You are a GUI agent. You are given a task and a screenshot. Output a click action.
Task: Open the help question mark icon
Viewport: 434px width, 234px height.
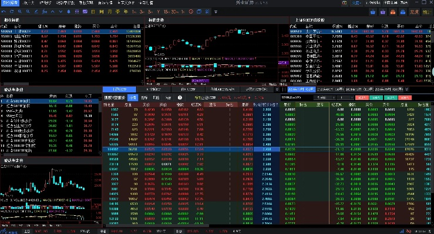pyautogui.click(x=180, y=98)
